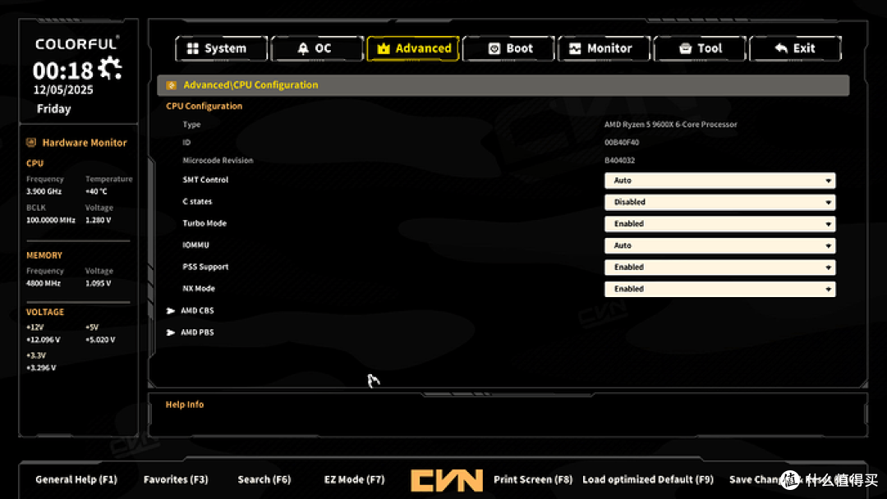Click the Help Info heading
The height and width of the screenshot is (499, 887).
click(x=185, y=405)
